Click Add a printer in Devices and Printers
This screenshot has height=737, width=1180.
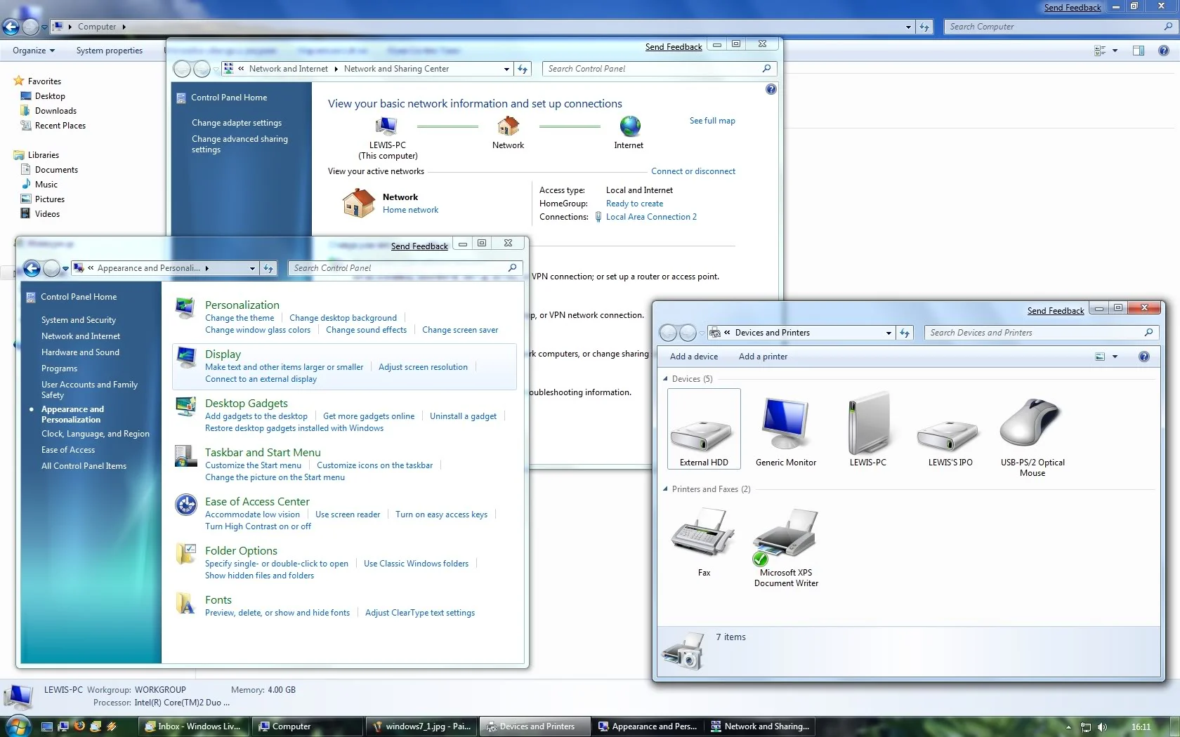[x=763, y=357]
